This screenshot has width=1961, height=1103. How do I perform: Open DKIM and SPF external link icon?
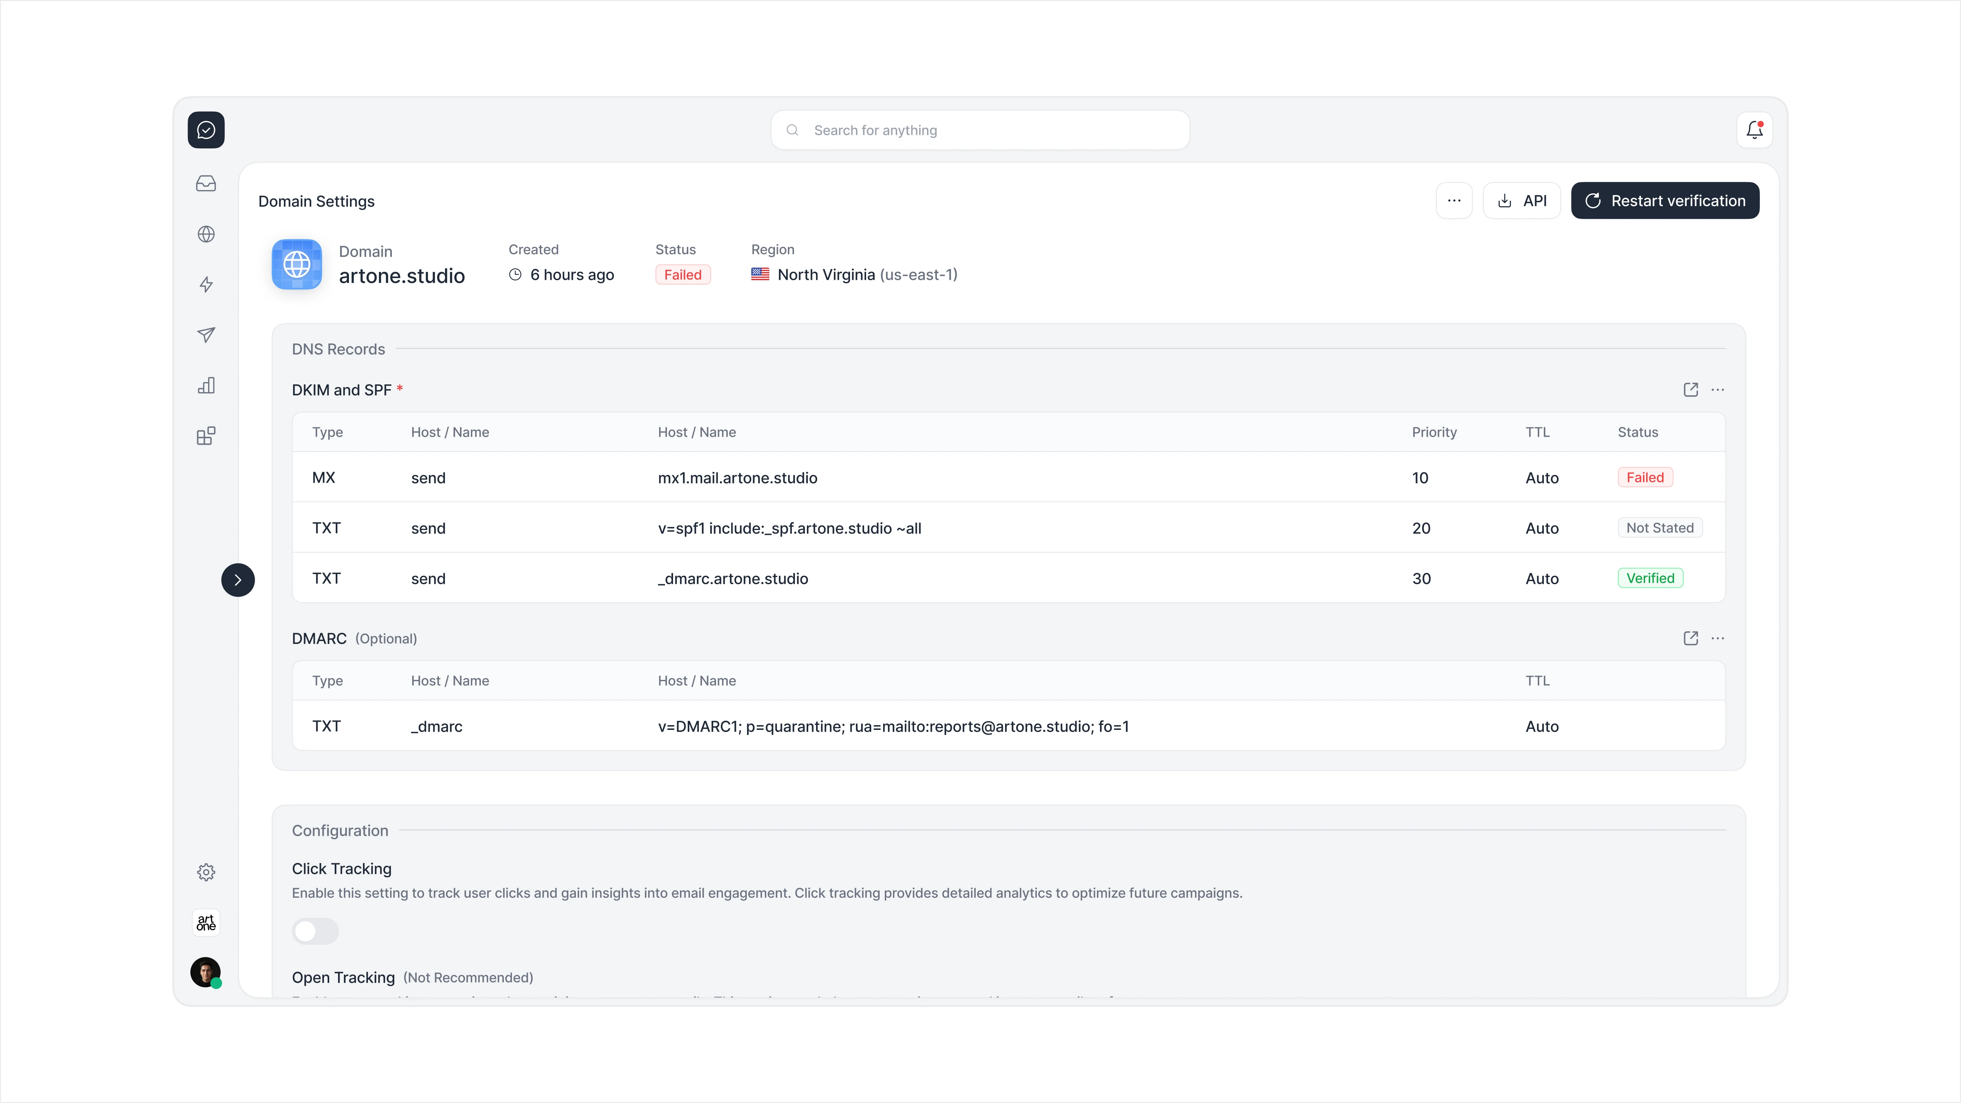coord(1690,390)
